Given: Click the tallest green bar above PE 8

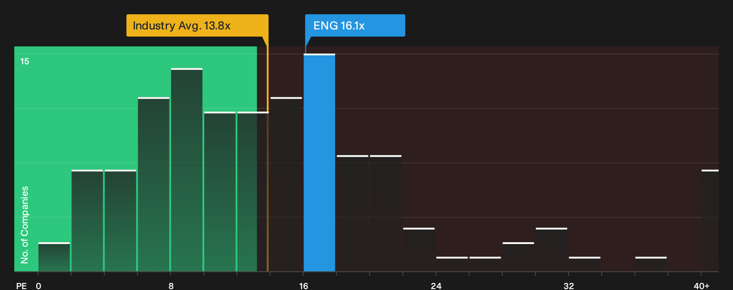Looking at the screenshot, I should pyautogui.click(x=187, y=170).
